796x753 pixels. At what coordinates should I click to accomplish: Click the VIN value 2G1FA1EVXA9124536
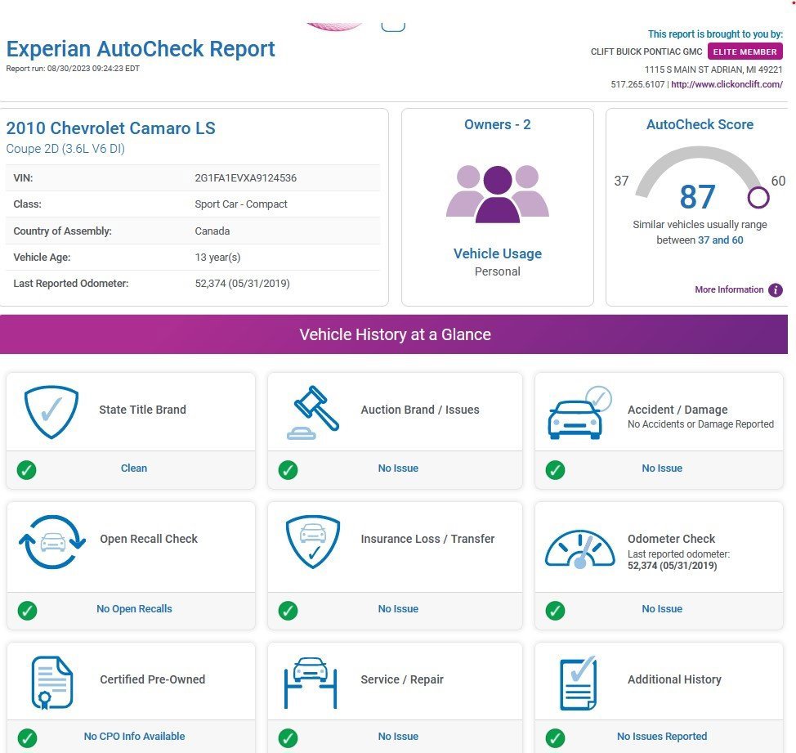tap(246, 178)
